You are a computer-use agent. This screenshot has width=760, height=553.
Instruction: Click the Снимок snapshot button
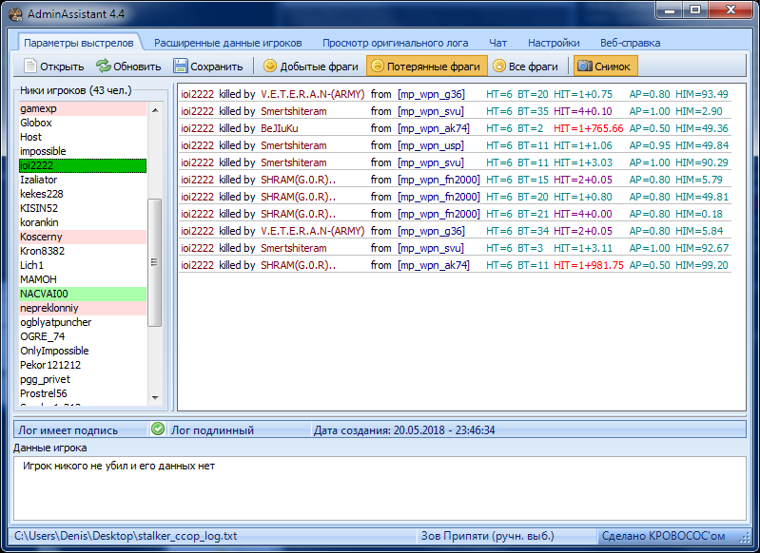[605, 66]
